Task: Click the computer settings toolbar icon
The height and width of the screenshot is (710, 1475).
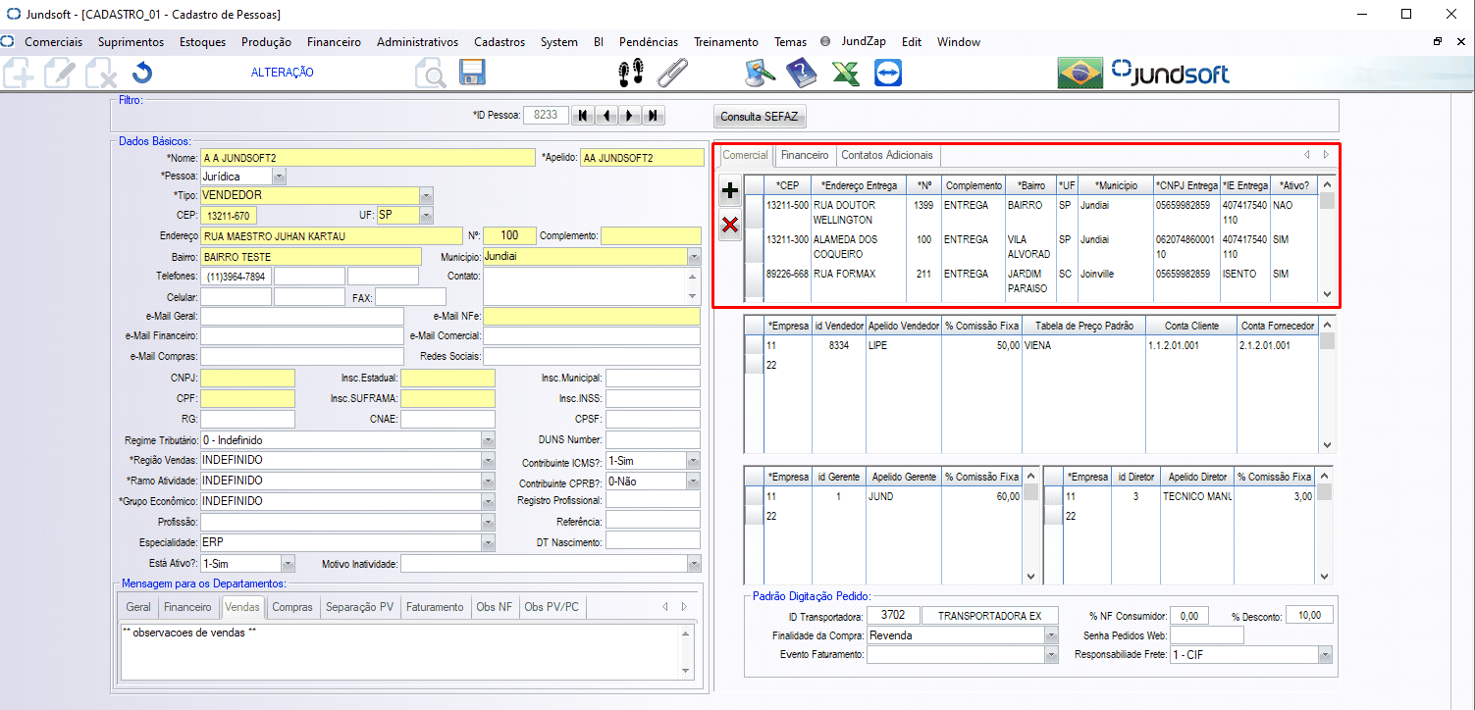Action: click(x=761, y=73)
